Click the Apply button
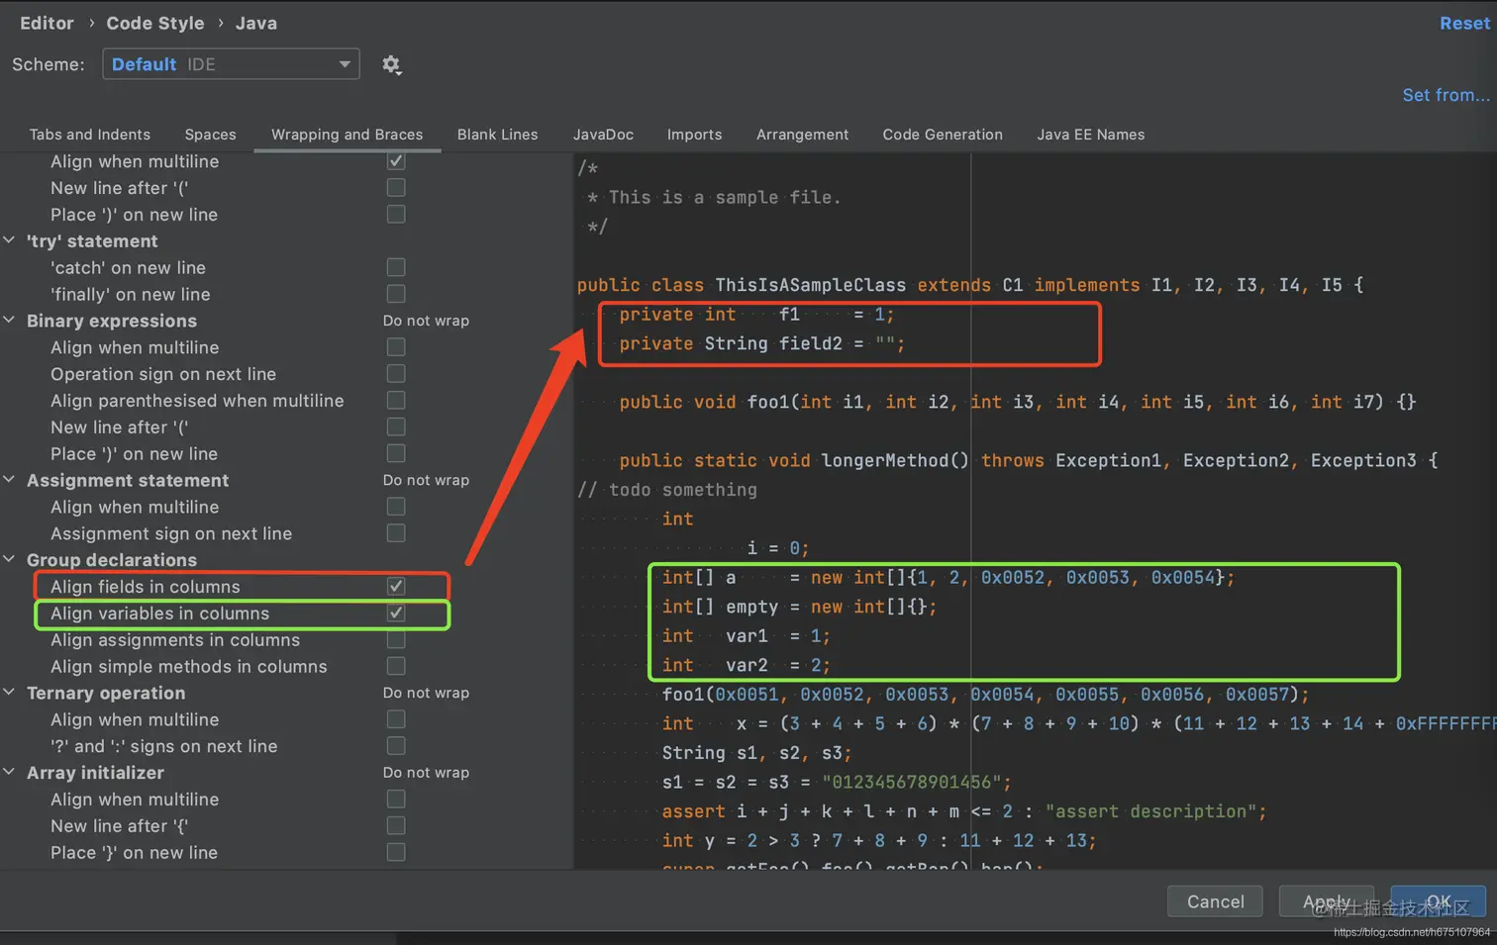This screenshot has width=1497, height=945. pos(1327,901)
